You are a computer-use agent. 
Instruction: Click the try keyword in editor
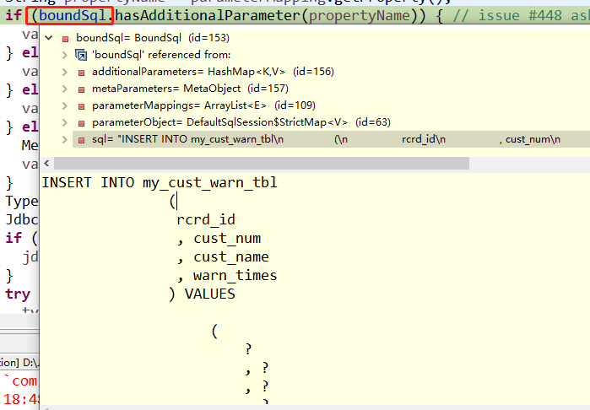pyautogui.click(x=18, y=294)
